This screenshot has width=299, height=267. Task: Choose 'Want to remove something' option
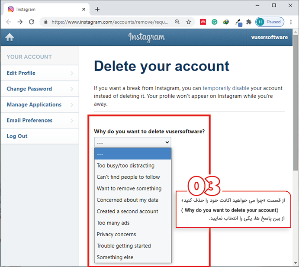click(x=133, y=188)
